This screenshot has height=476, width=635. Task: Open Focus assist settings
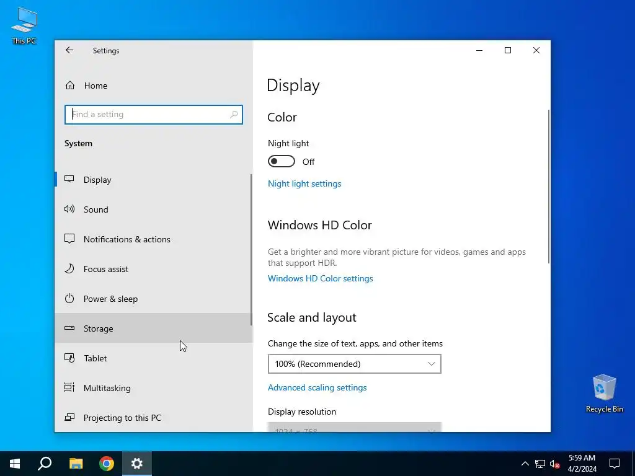point(105,269)
